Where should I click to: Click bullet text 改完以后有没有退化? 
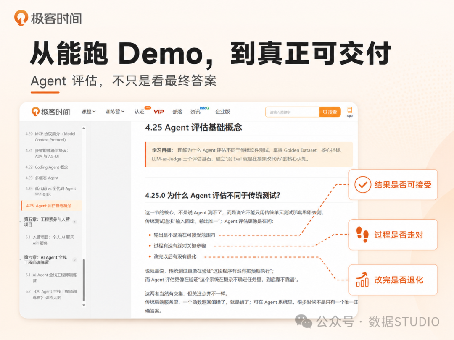point(175,257)
